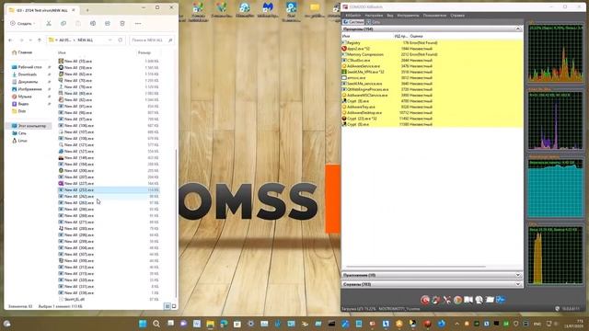Select the Memory Compression process row
This screenshot has width=589, height=331.
coord(432,54)
